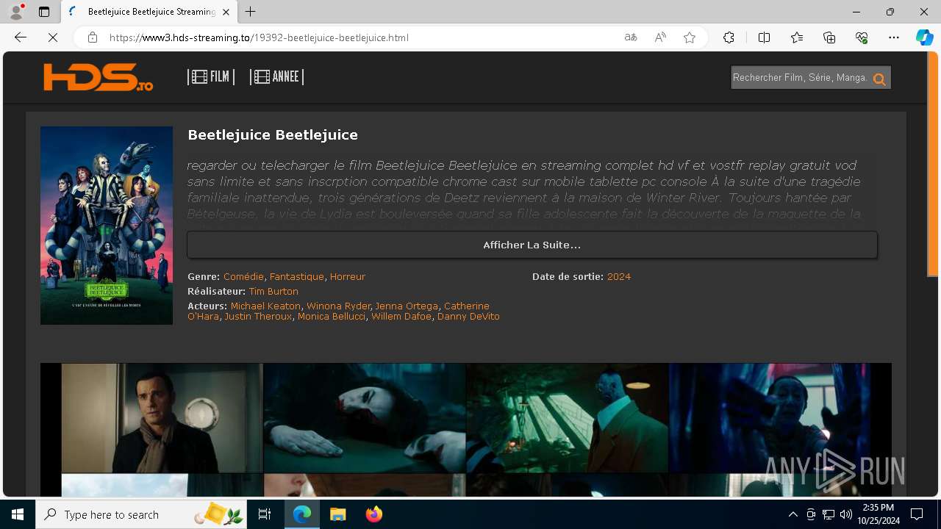Viewport: 941px width, 529px height.
Task: Open Task View from the taskbar
Action: [265, 514]
